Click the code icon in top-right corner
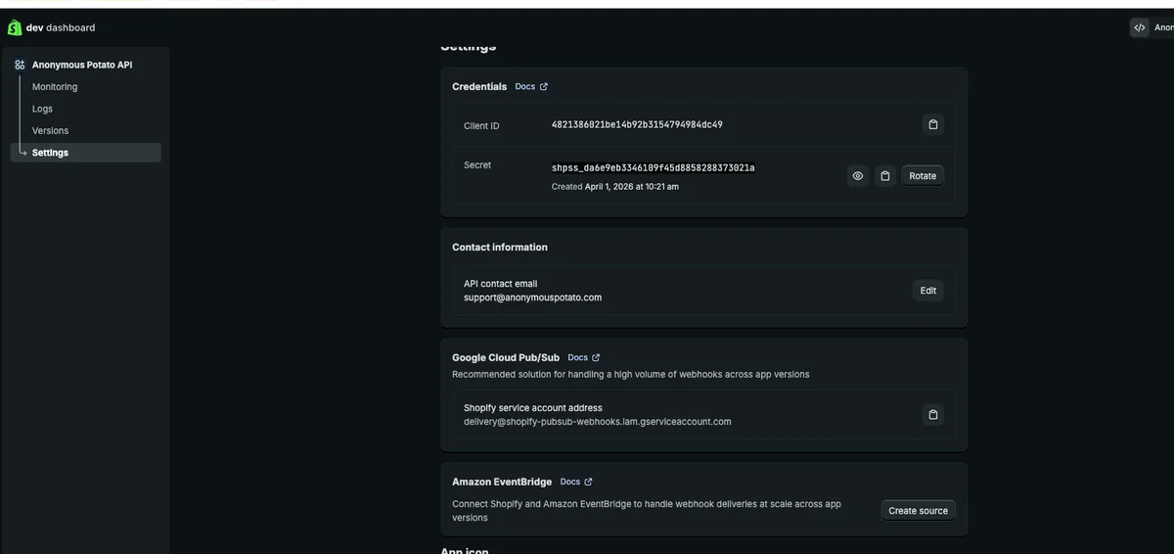The height and width of the screenshot is (554, 1174). (1139, 27)
